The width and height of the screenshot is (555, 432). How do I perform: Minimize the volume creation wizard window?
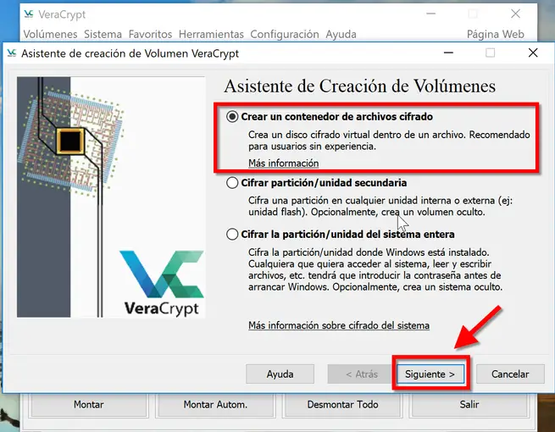448,53
